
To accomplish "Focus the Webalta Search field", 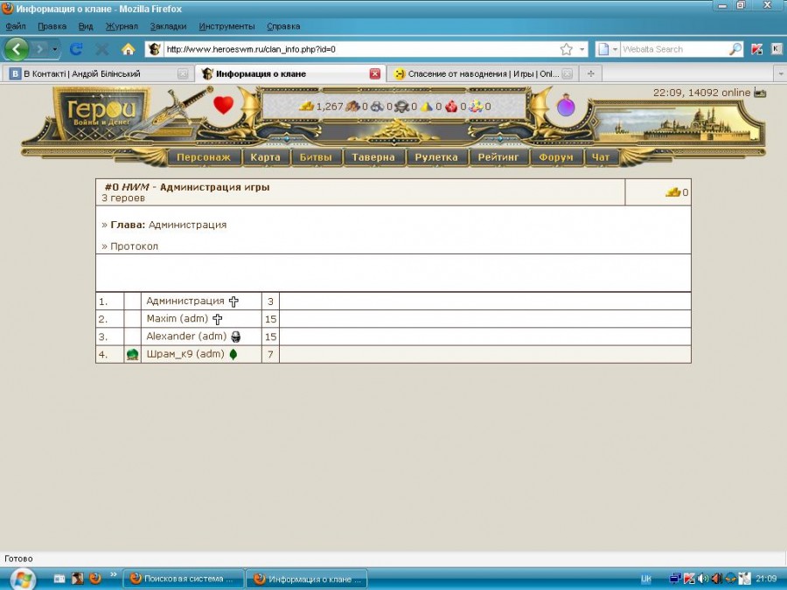I will (674, 49).
